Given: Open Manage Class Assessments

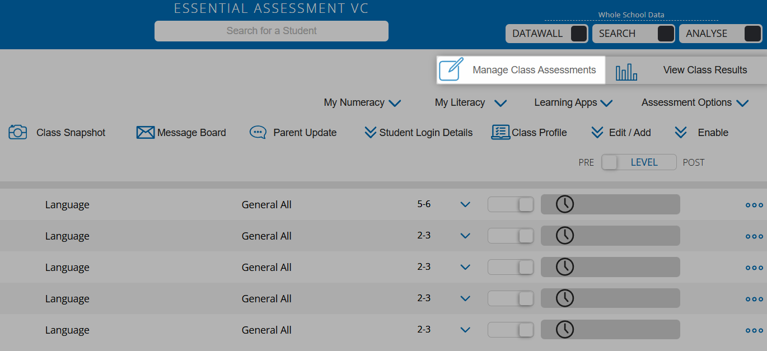Looking at the screenshot, I should 521,70.
